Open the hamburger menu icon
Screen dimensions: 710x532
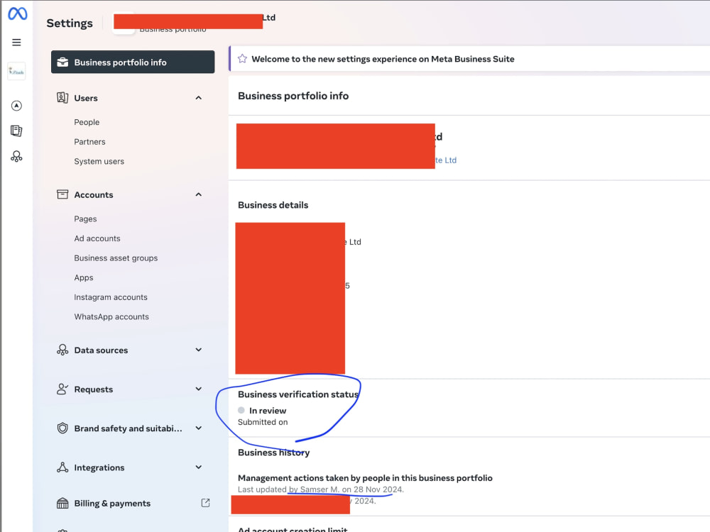pos(16,43)
